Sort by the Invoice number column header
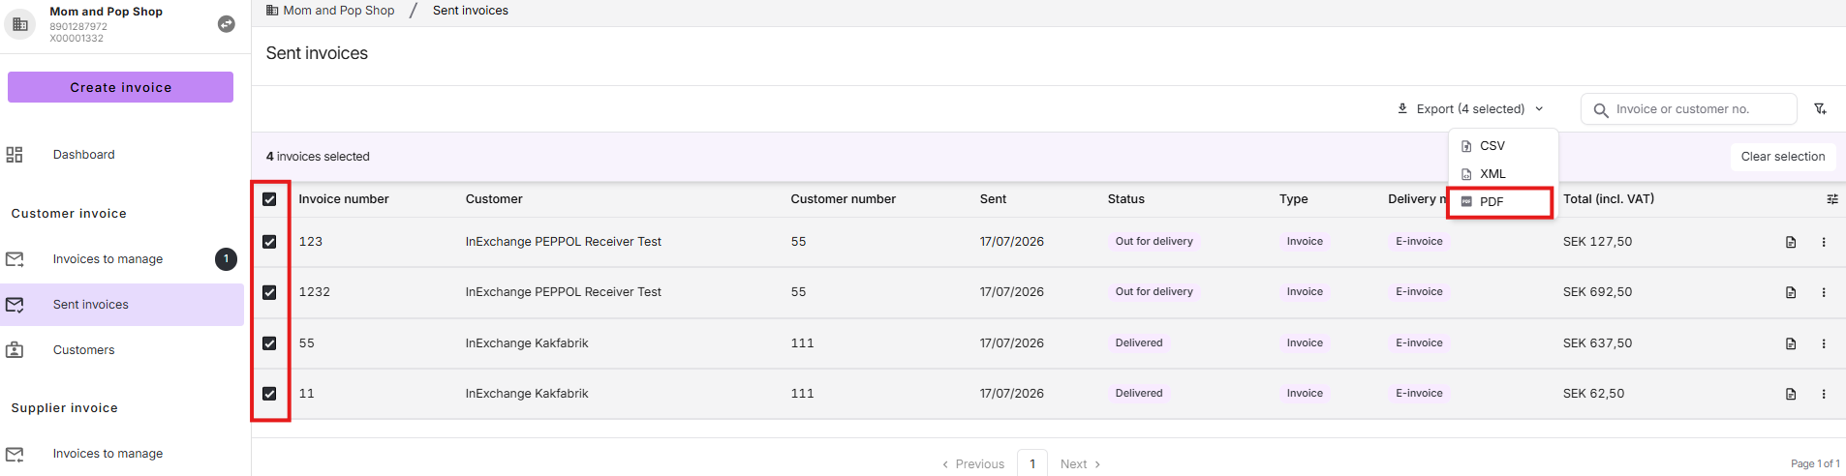The width and height of the screenshot is (1846, 476). (x=344, y=199)
